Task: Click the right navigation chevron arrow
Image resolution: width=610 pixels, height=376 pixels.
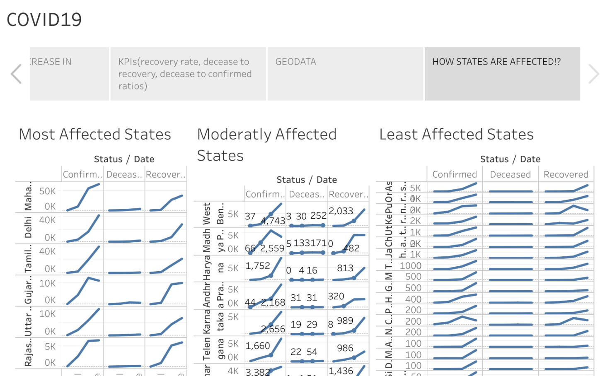Action: [594, 73]
